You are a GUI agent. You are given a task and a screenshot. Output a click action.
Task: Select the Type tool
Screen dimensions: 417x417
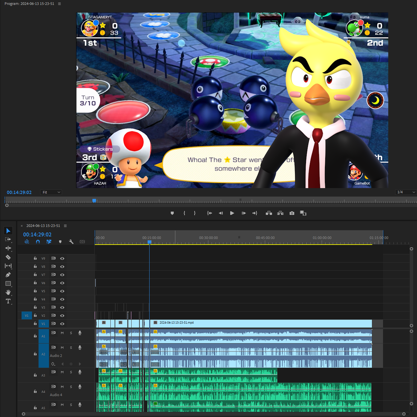[x=8, y=301]
